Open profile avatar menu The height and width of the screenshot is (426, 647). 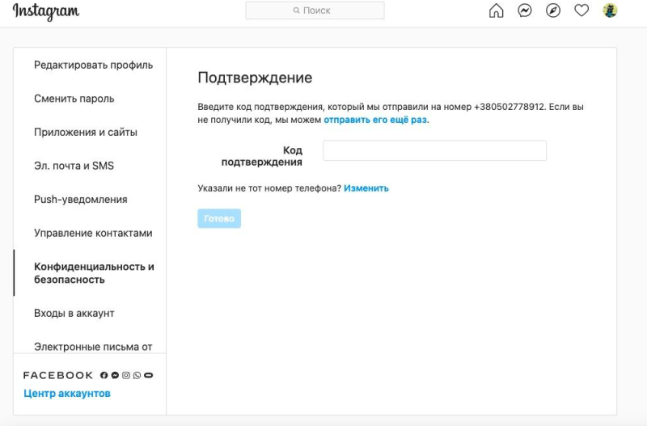point(610,11)
